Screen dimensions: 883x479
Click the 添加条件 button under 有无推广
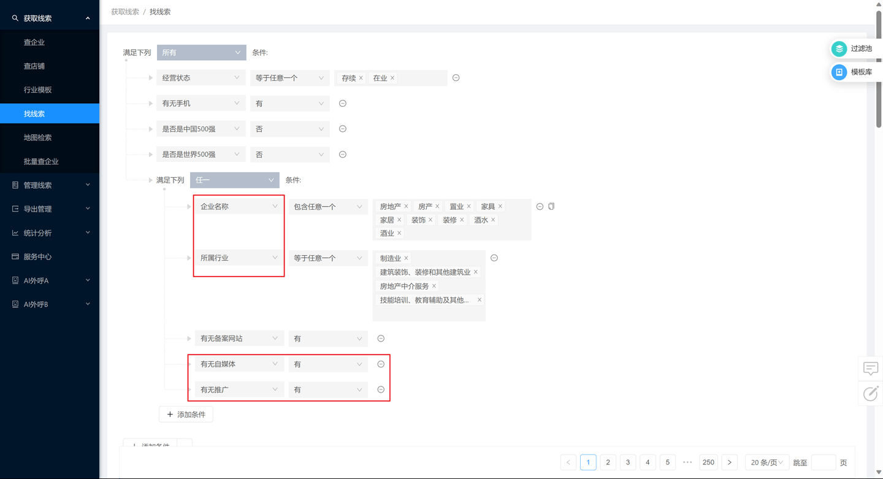pyautogui.click(x=186, y=415)
